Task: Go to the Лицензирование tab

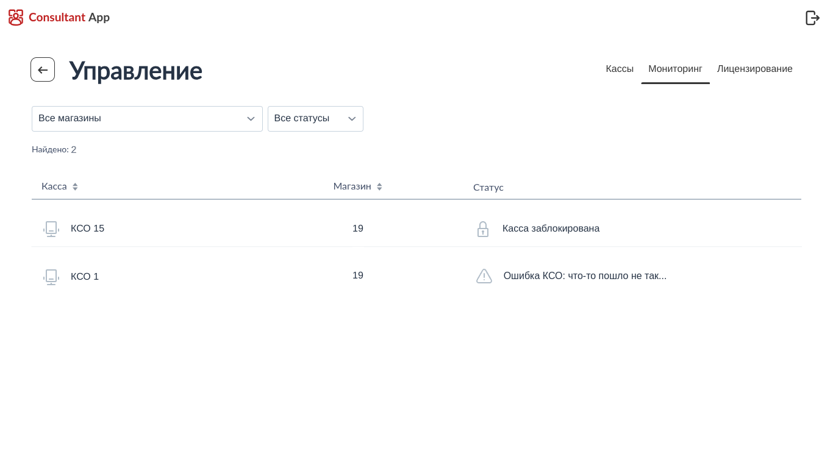Action: [754, 69]
